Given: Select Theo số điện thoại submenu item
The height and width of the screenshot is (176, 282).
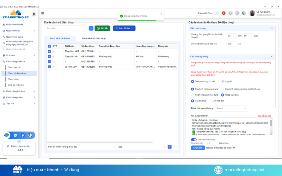Looking at the screenshot, I should [x=19, y=73].
